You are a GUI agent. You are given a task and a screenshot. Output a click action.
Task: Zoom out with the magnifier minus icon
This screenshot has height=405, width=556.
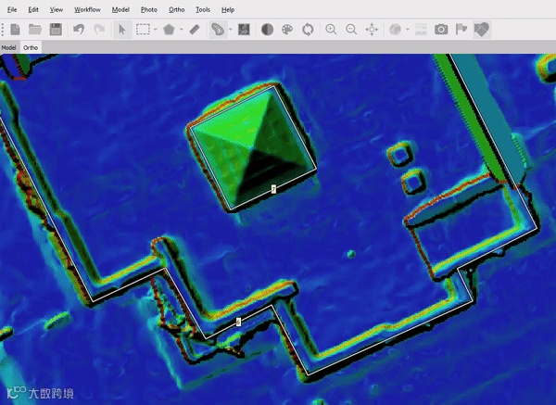coord(351,30)
